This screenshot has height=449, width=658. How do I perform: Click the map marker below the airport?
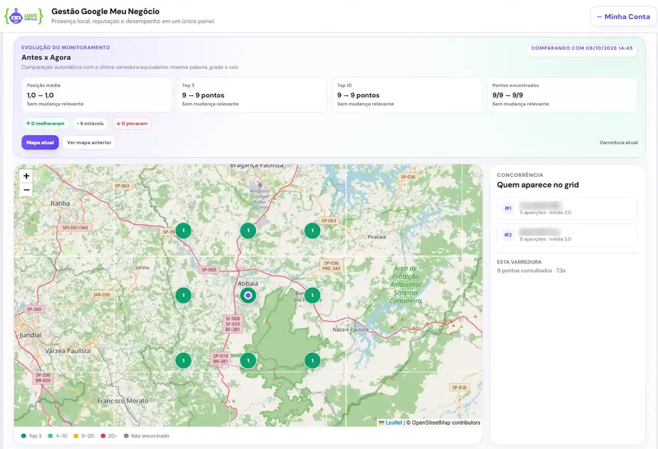tap(248, 231)
